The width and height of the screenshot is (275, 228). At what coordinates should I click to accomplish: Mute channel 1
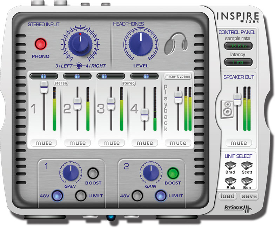coord(43,143)
